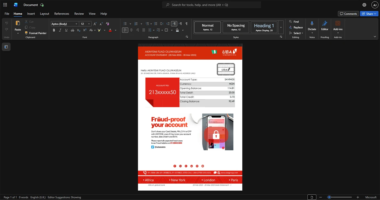380x200 pixels.
Task: Center align text
Action: point(131,30)
